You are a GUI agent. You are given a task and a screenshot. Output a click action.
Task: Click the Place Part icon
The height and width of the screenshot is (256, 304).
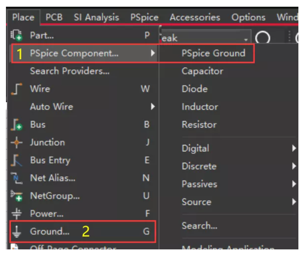pyautogui.click(x=16, y=35)
